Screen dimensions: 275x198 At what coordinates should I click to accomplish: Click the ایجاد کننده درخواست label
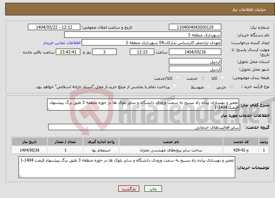[250, 43]
